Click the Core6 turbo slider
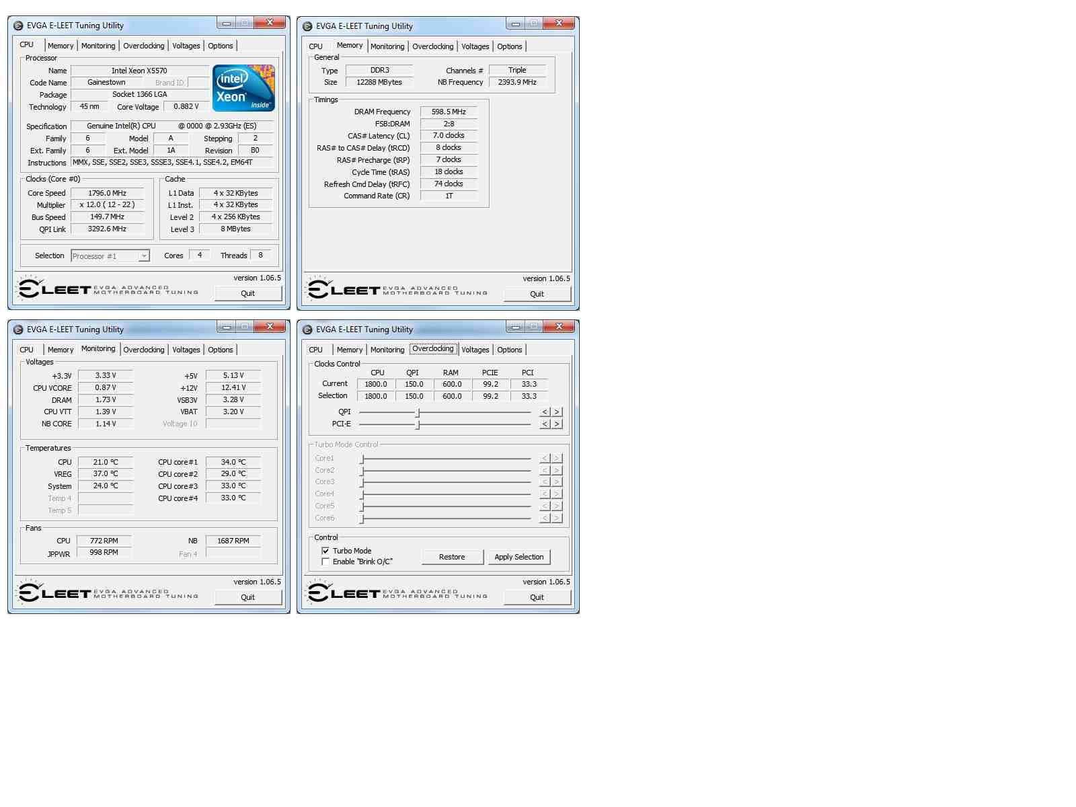The image size is (1076, 807). click(445, 518)
